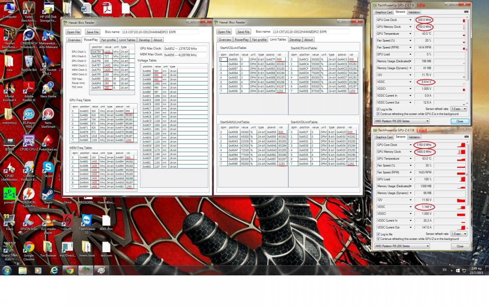This screenshot has width=489, height=306.
Task: Expand GPU Temperature dropdown arrow in Idle GPU-Z
Action: coord(411,33)
